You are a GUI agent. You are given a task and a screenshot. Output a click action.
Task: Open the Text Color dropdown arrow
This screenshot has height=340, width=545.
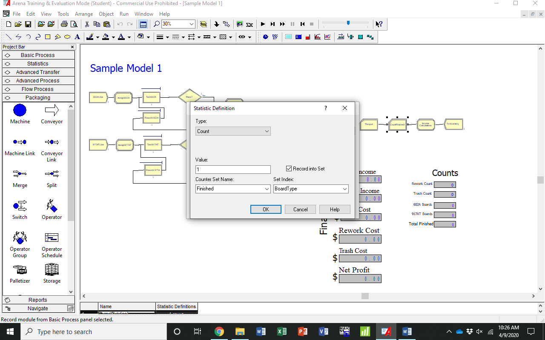(129, 37)
